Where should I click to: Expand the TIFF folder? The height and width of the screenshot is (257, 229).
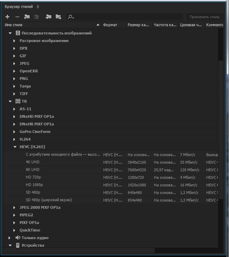click(x=14, y=94)
